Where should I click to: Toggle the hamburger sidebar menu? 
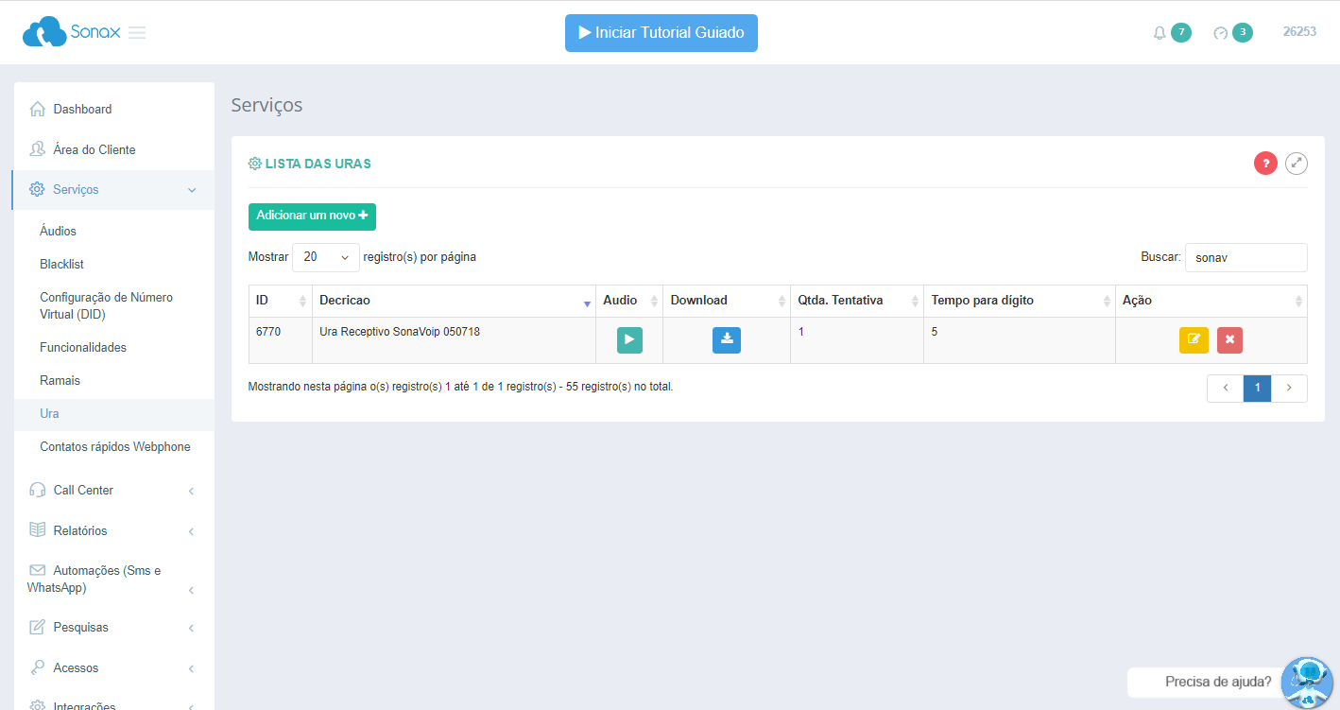[x=137, y=33]
